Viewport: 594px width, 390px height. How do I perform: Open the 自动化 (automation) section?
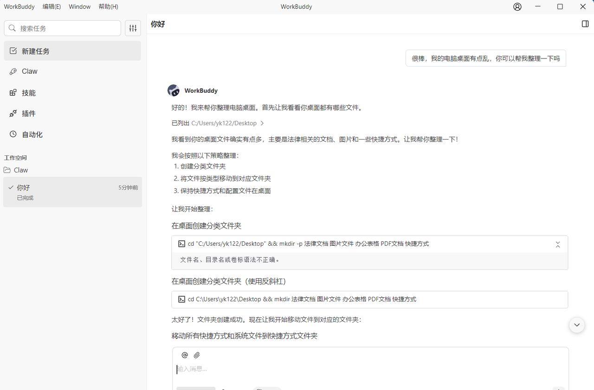tap(13, 134)
